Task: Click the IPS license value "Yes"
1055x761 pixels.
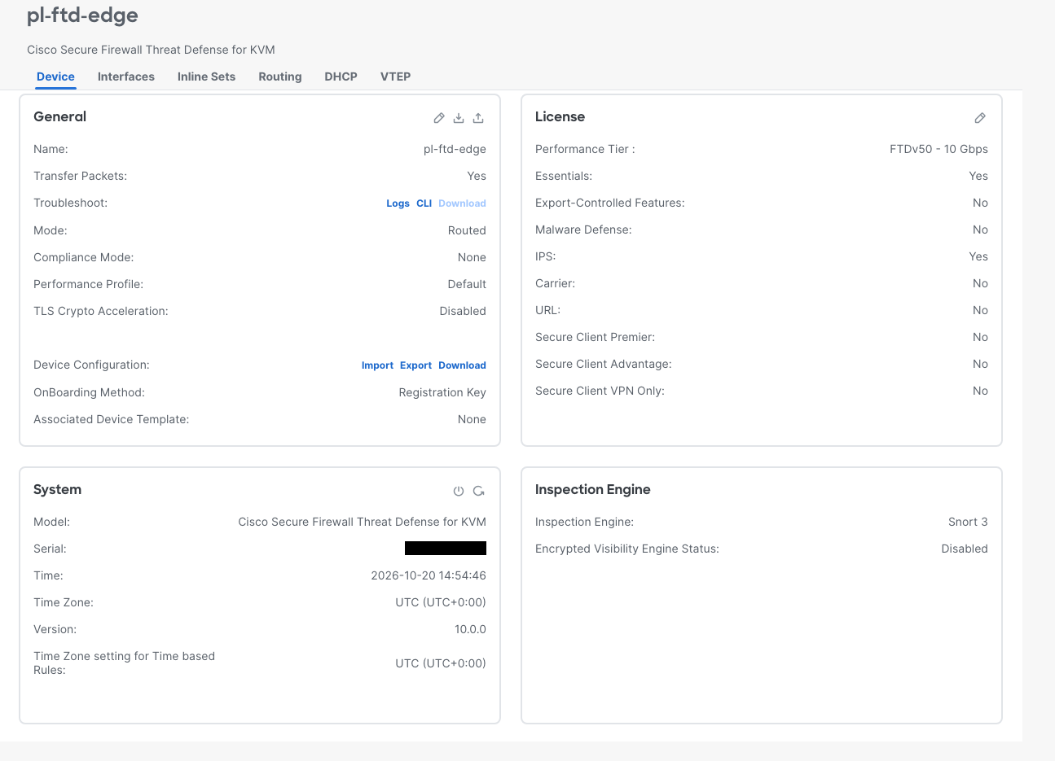Action: click(978, 256)
